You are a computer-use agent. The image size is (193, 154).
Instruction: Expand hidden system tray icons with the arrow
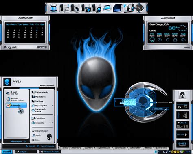click(159, 152)
